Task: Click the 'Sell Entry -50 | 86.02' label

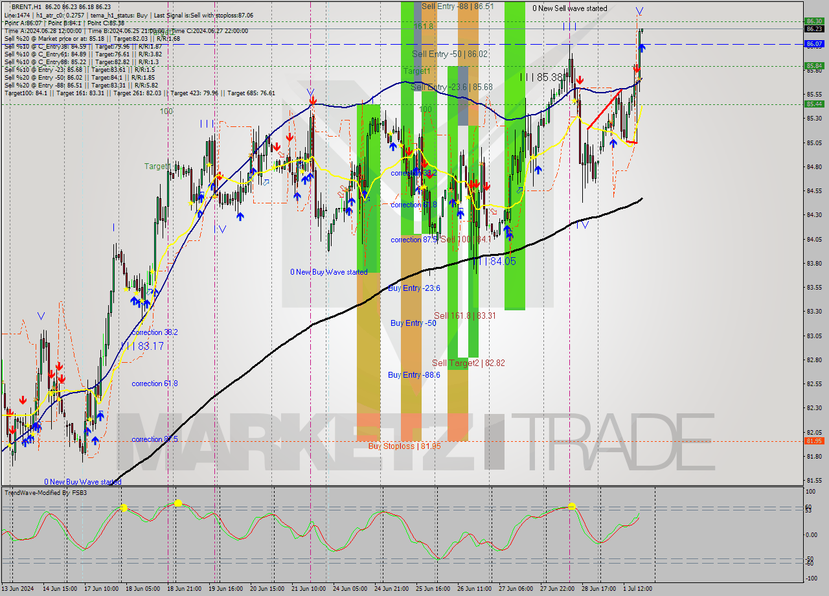Action: click(449, 54)
